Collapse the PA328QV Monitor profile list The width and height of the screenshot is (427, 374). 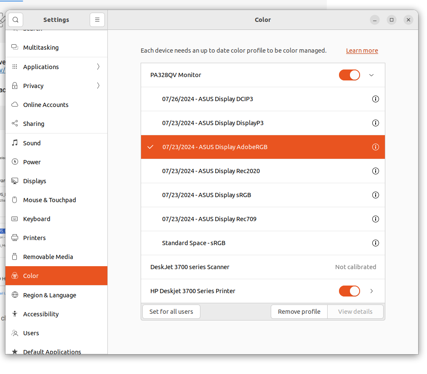click(371, 75)
